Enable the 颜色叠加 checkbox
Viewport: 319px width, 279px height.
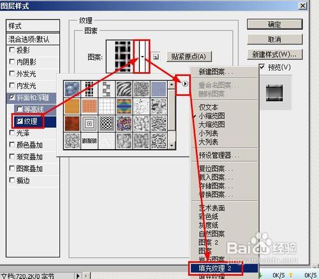[x=12, y=145]
